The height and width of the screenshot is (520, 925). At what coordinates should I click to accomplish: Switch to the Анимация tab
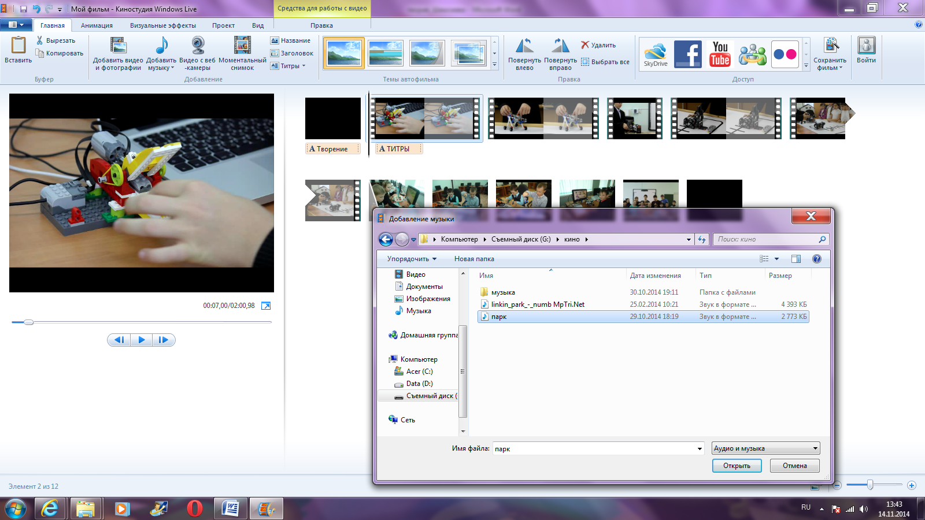(x=97, y=25)
